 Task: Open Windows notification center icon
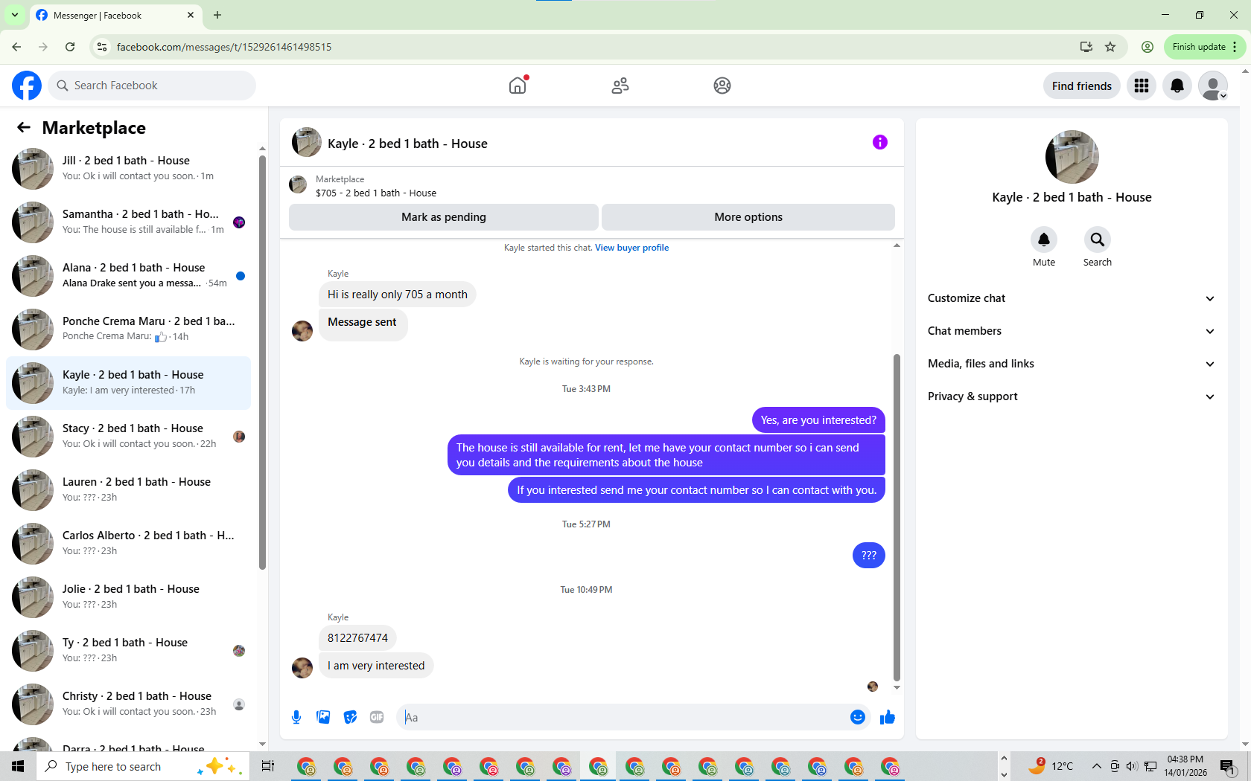pyautogui.click(x=1228, y=767)
